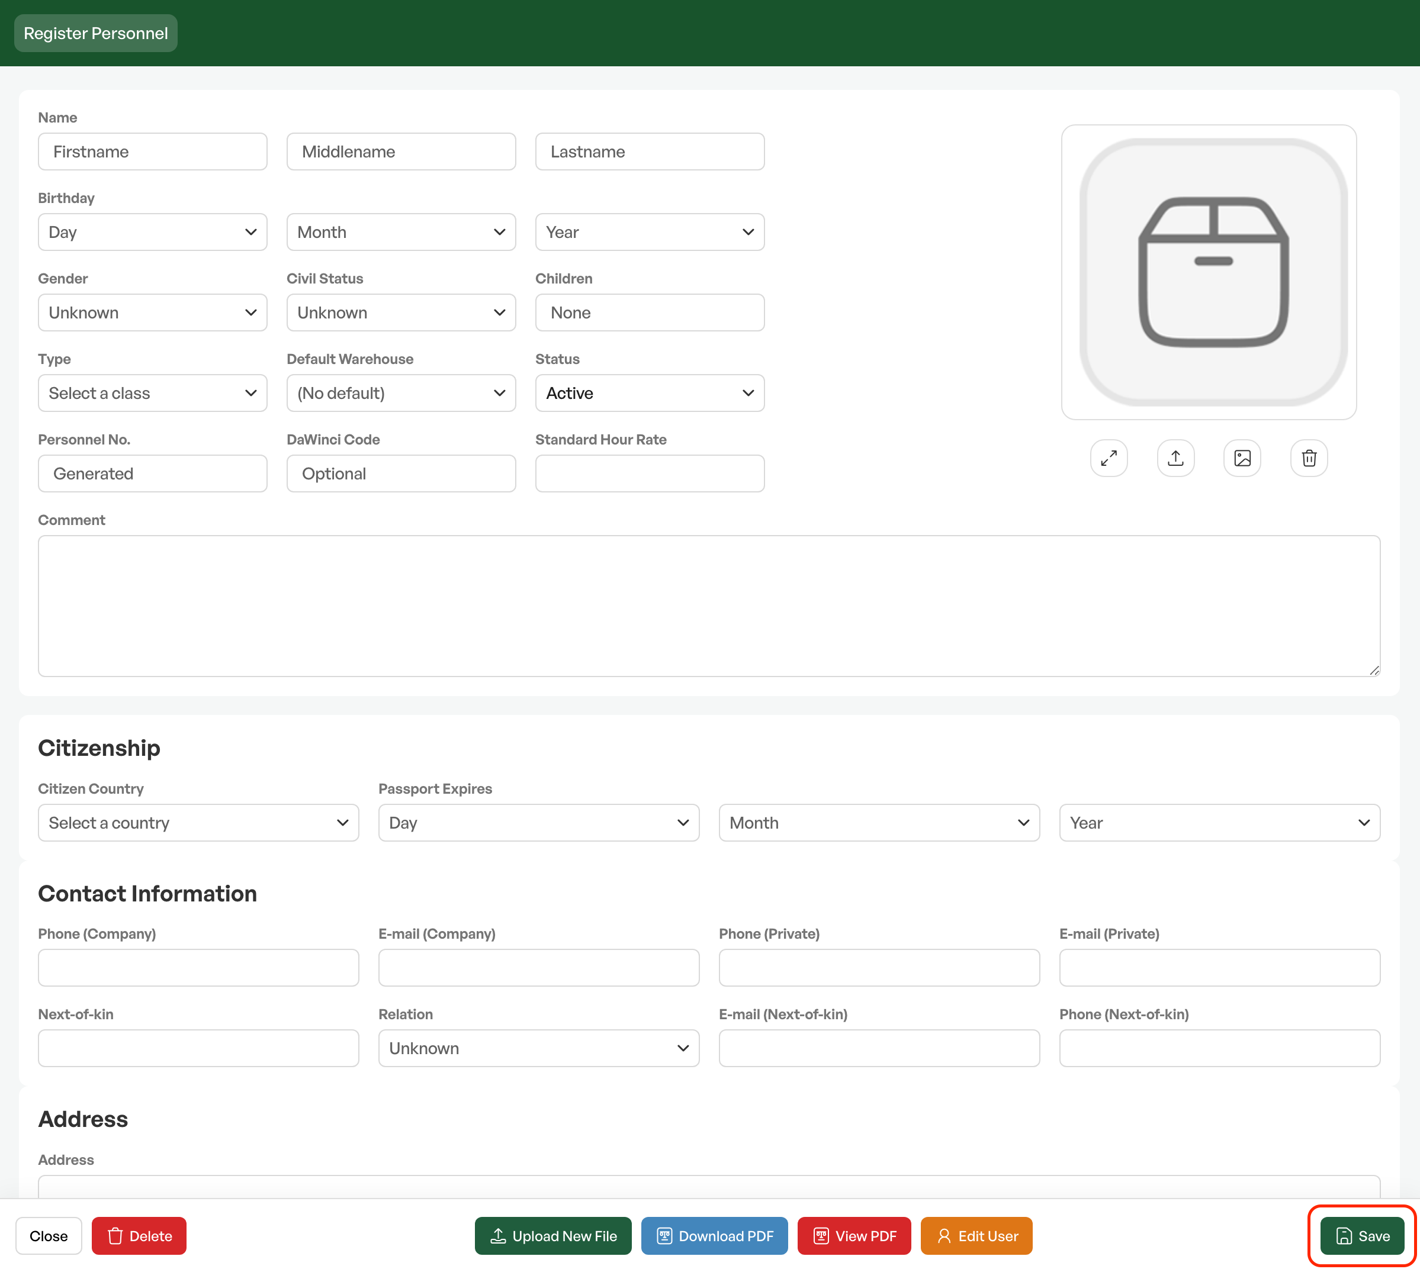
Task: Click the View PDF button
Action: 854,1236
